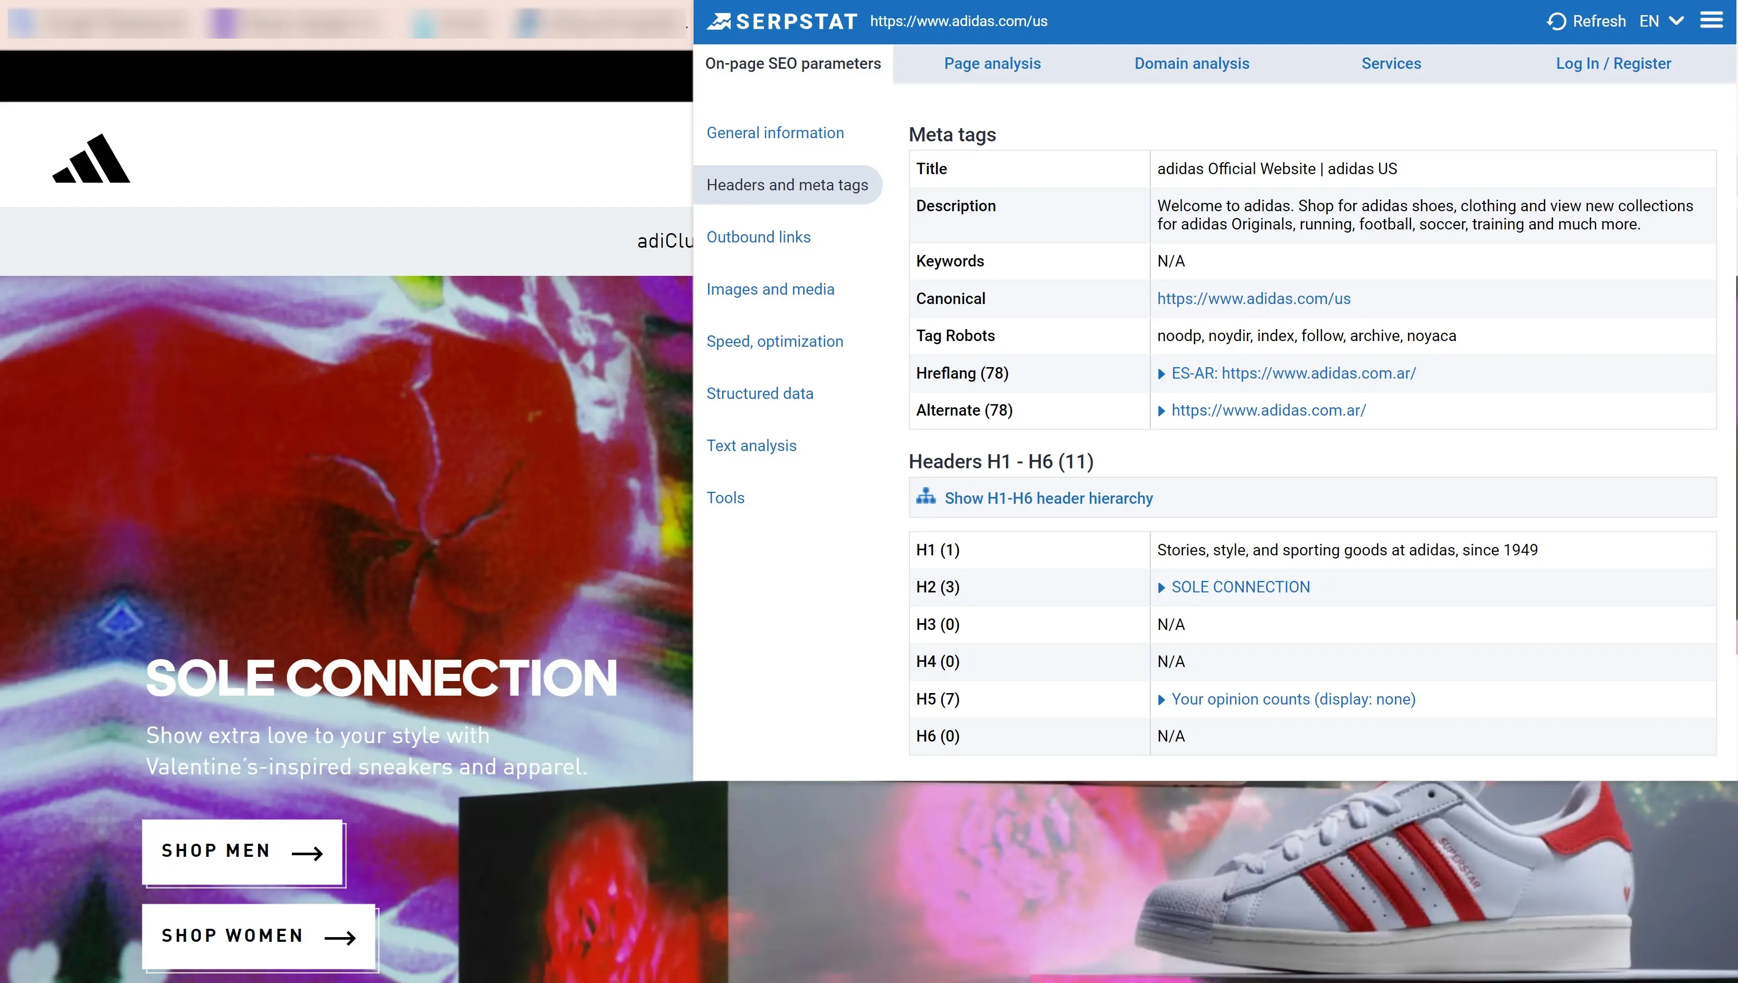Open Speed, optimization section
Viewport: 1738px width, 983px height.
(x=774, y=342)
